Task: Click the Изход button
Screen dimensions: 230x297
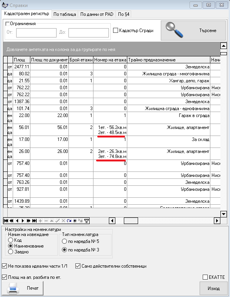Action: (x=213, y=288)
